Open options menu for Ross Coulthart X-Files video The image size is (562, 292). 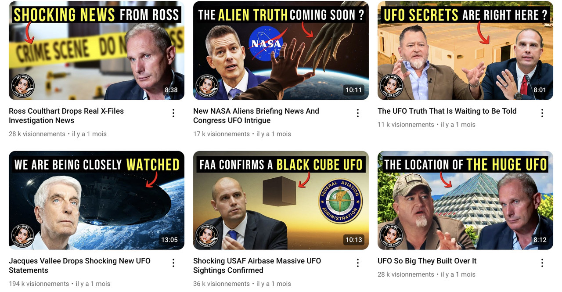[x=173, y=113]
